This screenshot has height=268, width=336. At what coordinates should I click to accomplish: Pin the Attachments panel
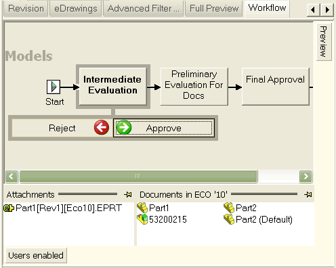pos(128,194)
